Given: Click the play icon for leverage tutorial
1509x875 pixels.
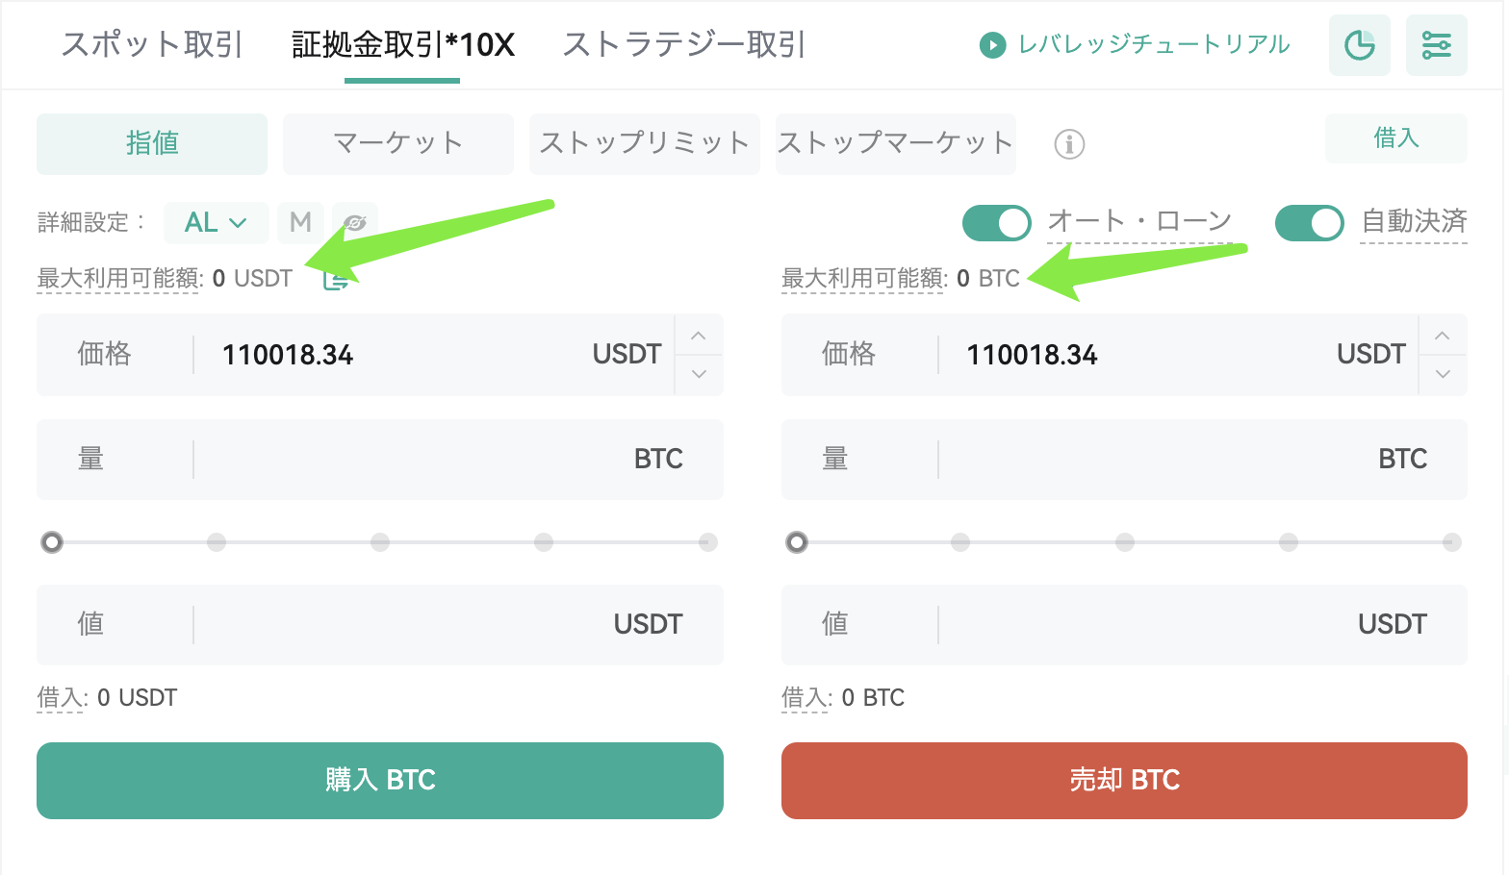Looking at the screenshot, I should click(992, 45).
